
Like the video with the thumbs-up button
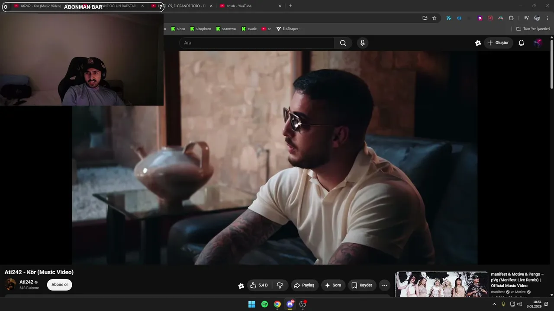point(259,285)
